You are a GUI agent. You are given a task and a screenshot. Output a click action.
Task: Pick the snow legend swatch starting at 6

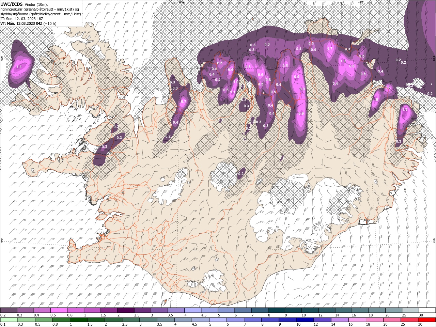pos(243,310)
